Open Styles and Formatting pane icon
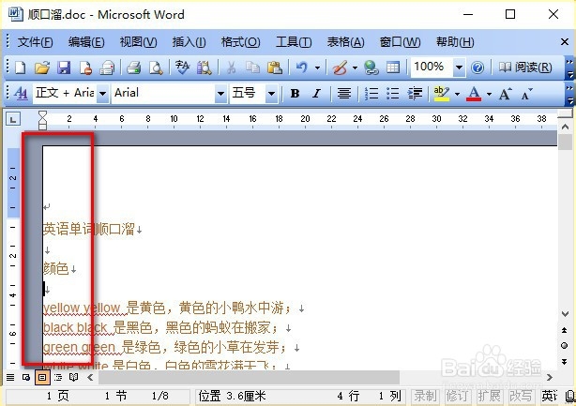Viewport: 576px width, 406px height. click(21, 94)
